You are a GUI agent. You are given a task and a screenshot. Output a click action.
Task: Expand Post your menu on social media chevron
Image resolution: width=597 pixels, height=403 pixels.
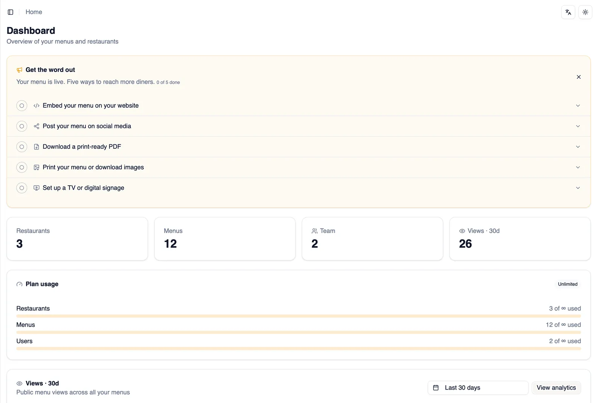[x=578, y=126]
